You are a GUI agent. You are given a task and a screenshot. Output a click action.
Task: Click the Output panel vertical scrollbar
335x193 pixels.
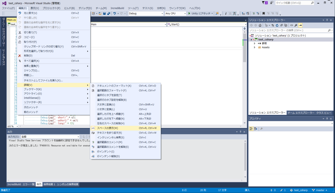(245, 159)
